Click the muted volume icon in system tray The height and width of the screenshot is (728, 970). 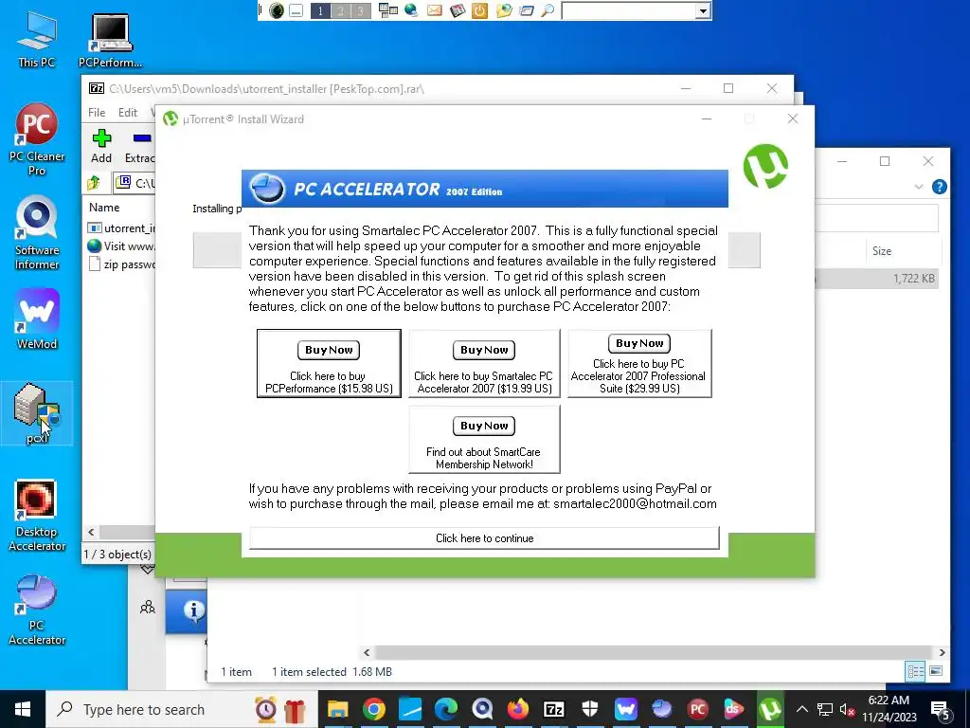tap(847, 709)
